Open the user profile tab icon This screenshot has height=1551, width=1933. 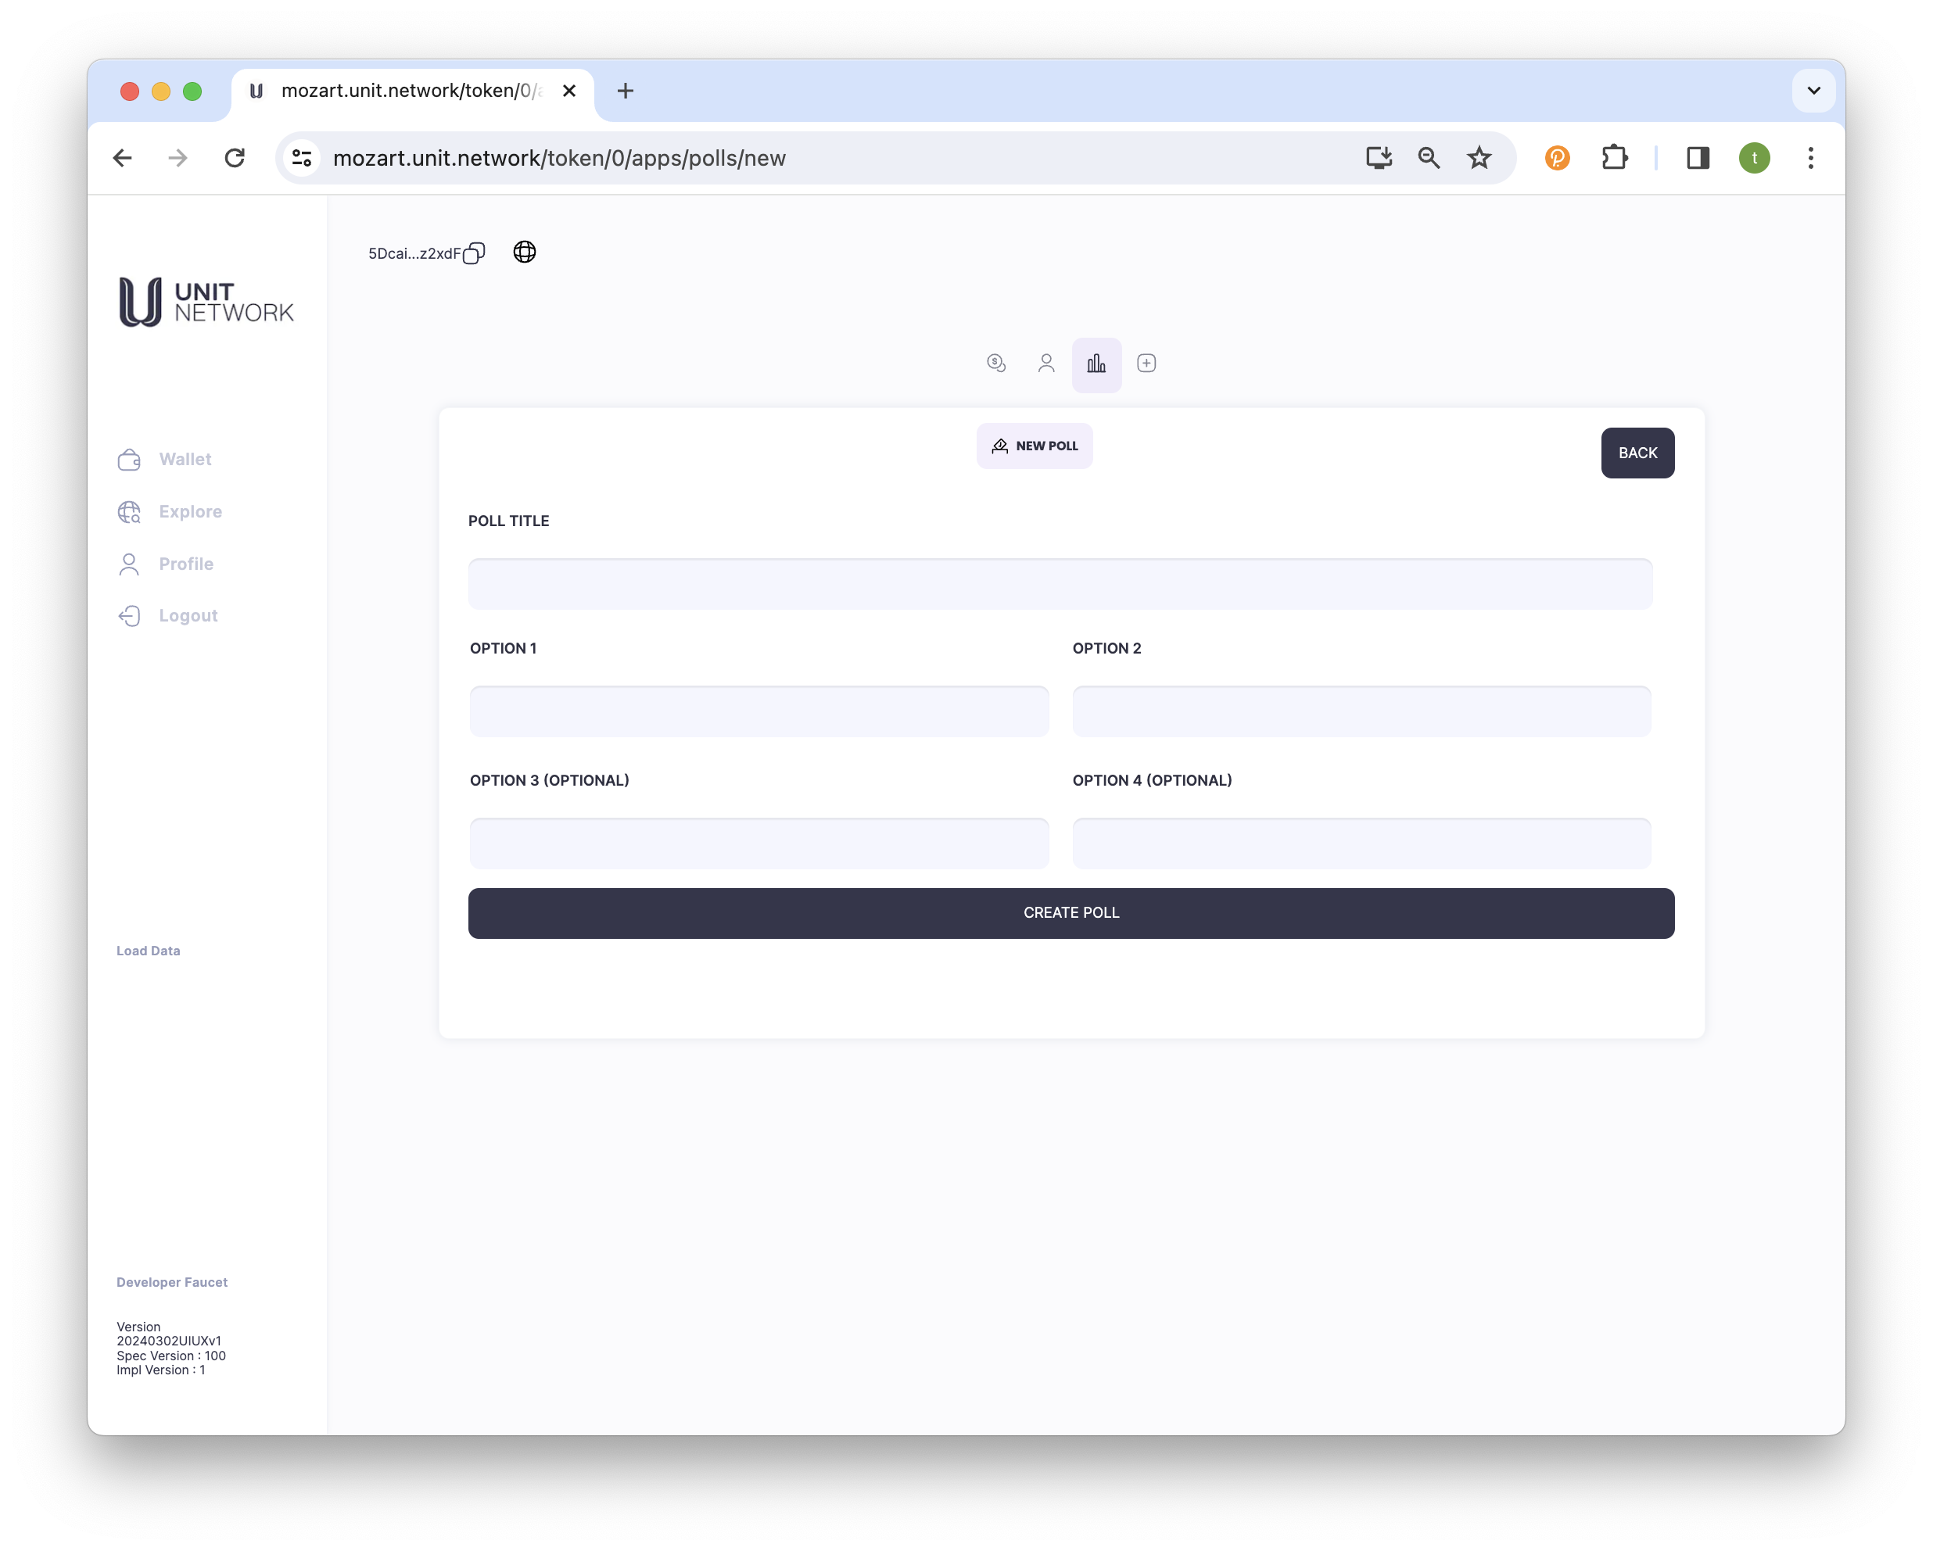pos(1046,363)
